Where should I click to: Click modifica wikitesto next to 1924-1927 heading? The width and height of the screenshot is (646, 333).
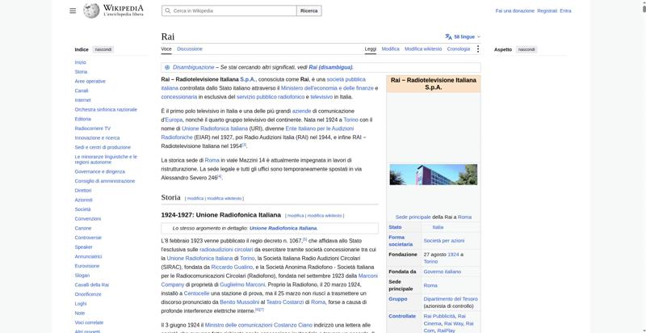325,216
